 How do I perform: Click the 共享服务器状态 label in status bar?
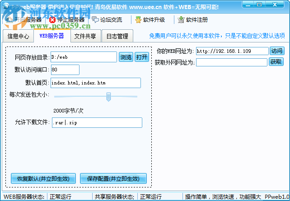click(x=114, y=196)
